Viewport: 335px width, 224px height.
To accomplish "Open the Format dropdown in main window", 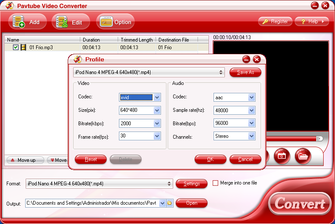I will pos(99,184).
